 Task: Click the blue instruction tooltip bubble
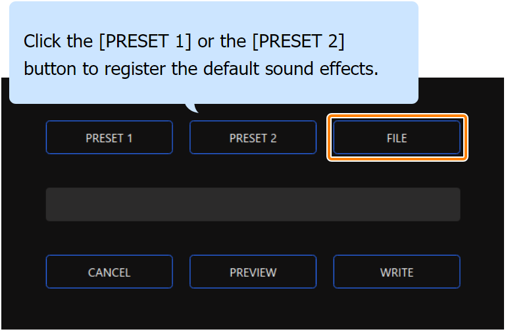(x=213, y=53)
